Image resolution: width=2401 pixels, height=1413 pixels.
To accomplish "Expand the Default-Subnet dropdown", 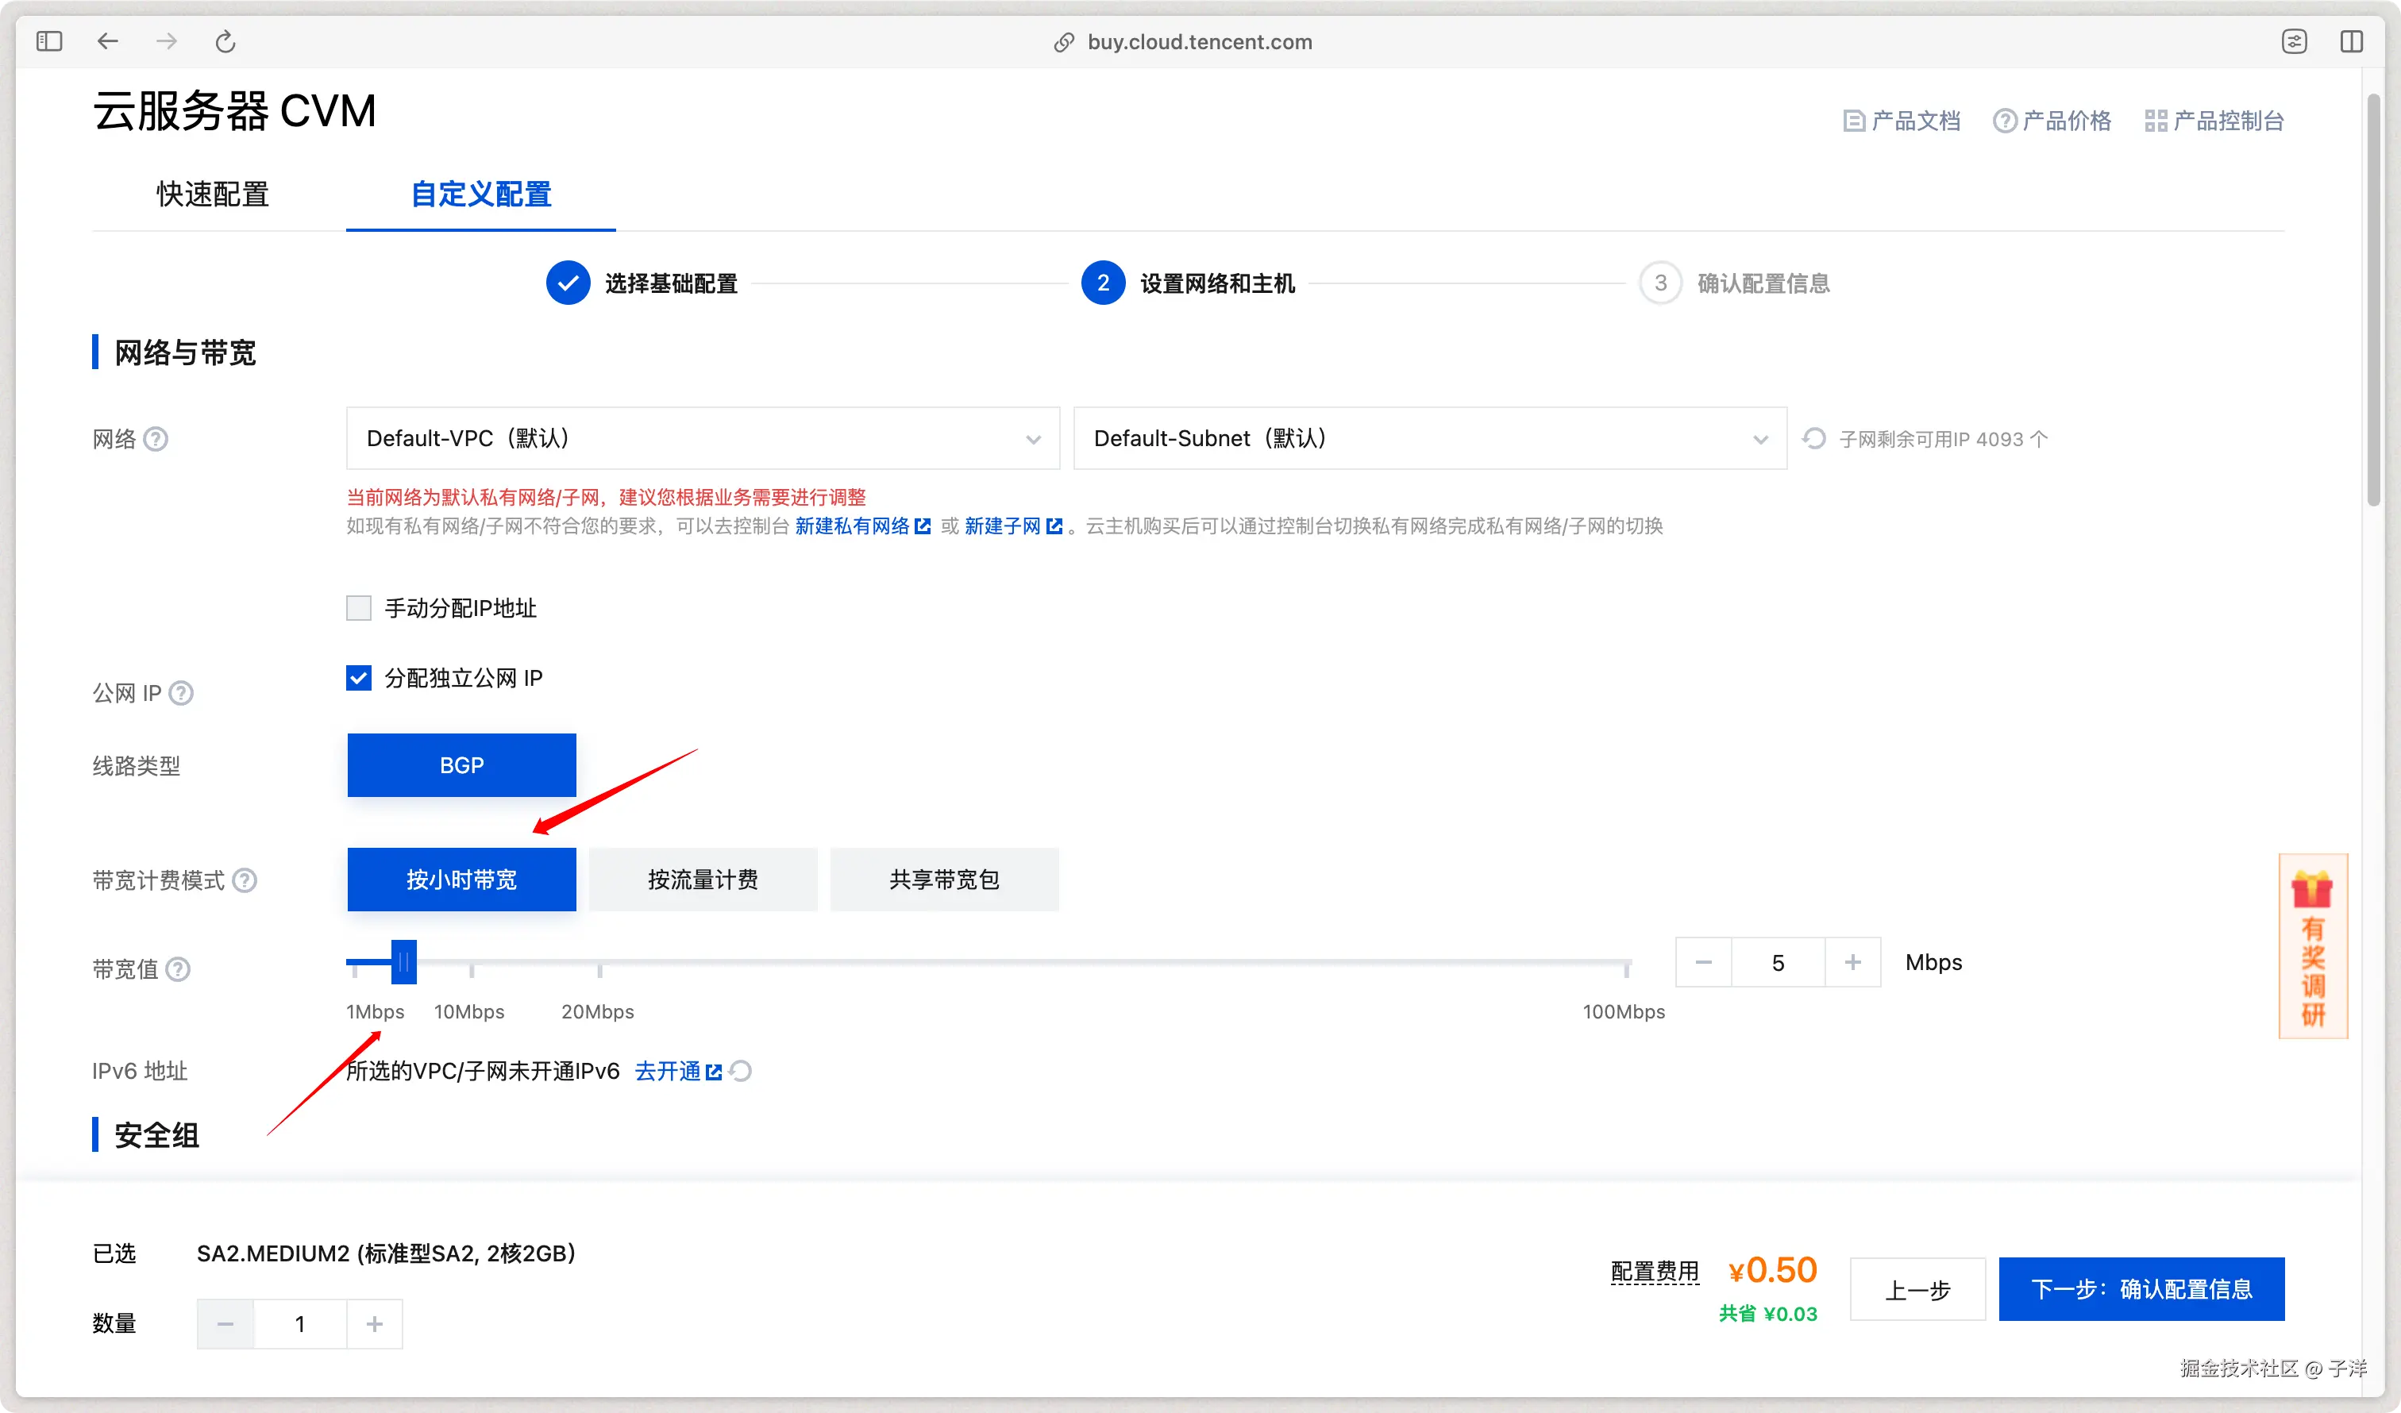I will 1429,438.
